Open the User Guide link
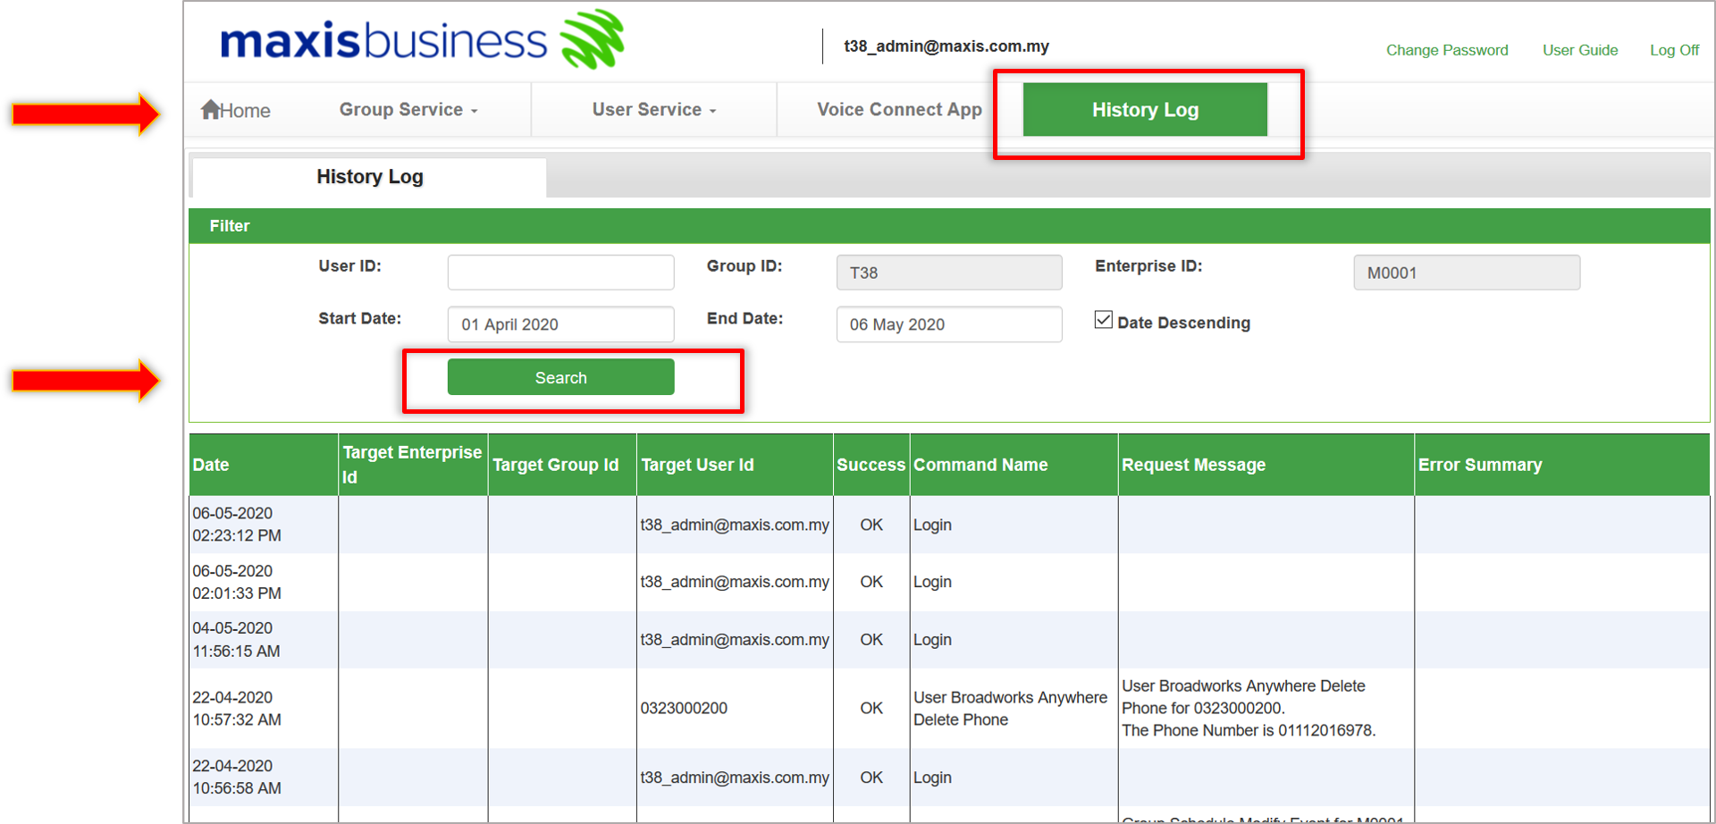Image resolution: width=1716 pixels, height=824 pixels. pyautogui.click(x=1579, y=50)
